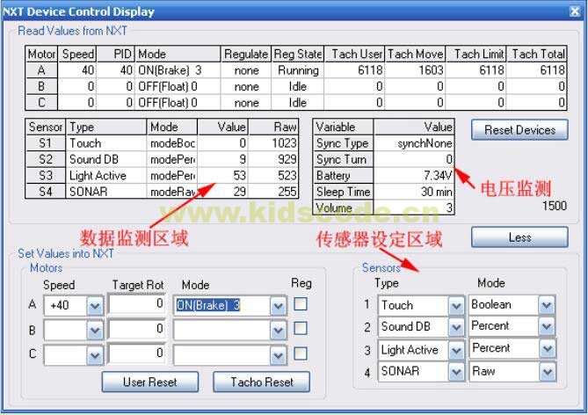This screenshot has height=415, width=588.
Task: Open sensor 2 Mode dropdown showing Percent
Action: pos(547,326)
